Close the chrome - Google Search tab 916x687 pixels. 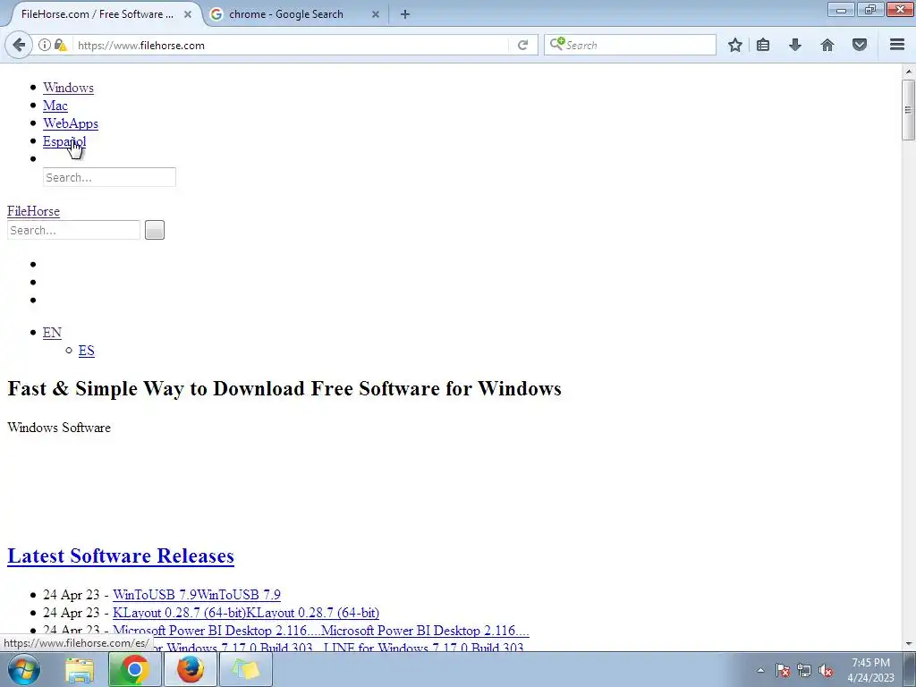[376, 14]
